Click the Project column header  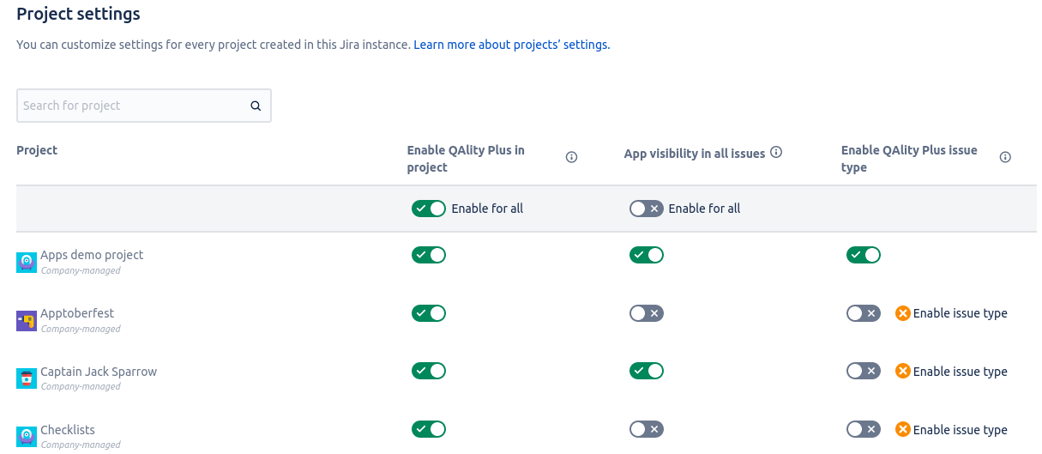(37, 150)
